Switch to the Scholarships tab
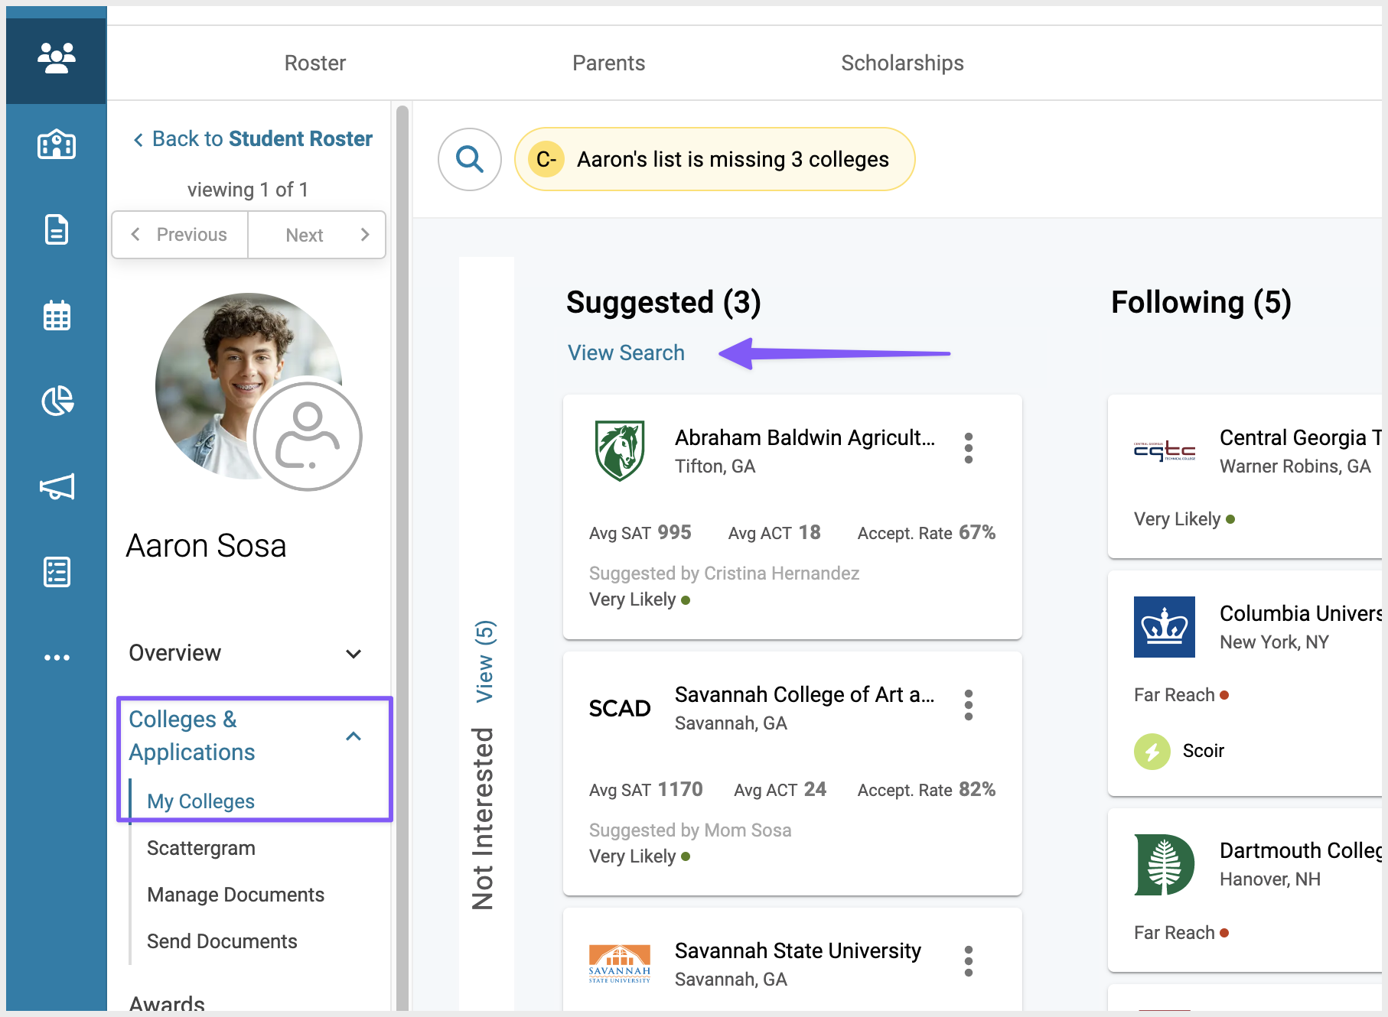Screen dimensions: 1388x1017 [x=903, y=63]
